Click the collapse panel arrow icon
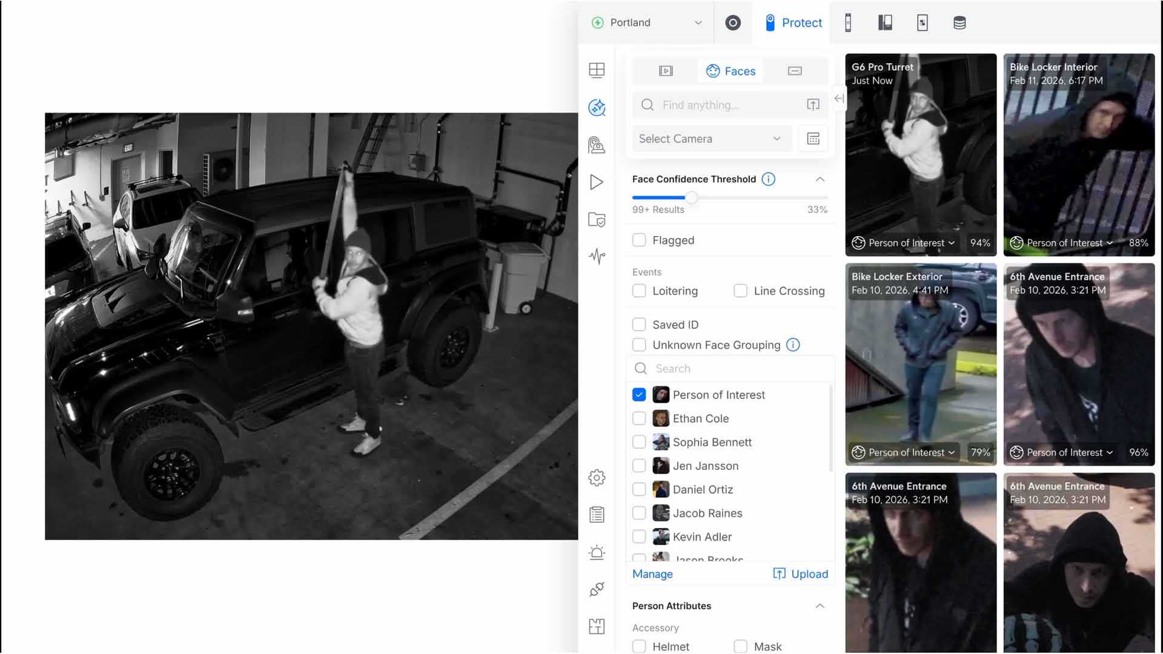Viewport: 1163px width, 654px height. [839, 98]
